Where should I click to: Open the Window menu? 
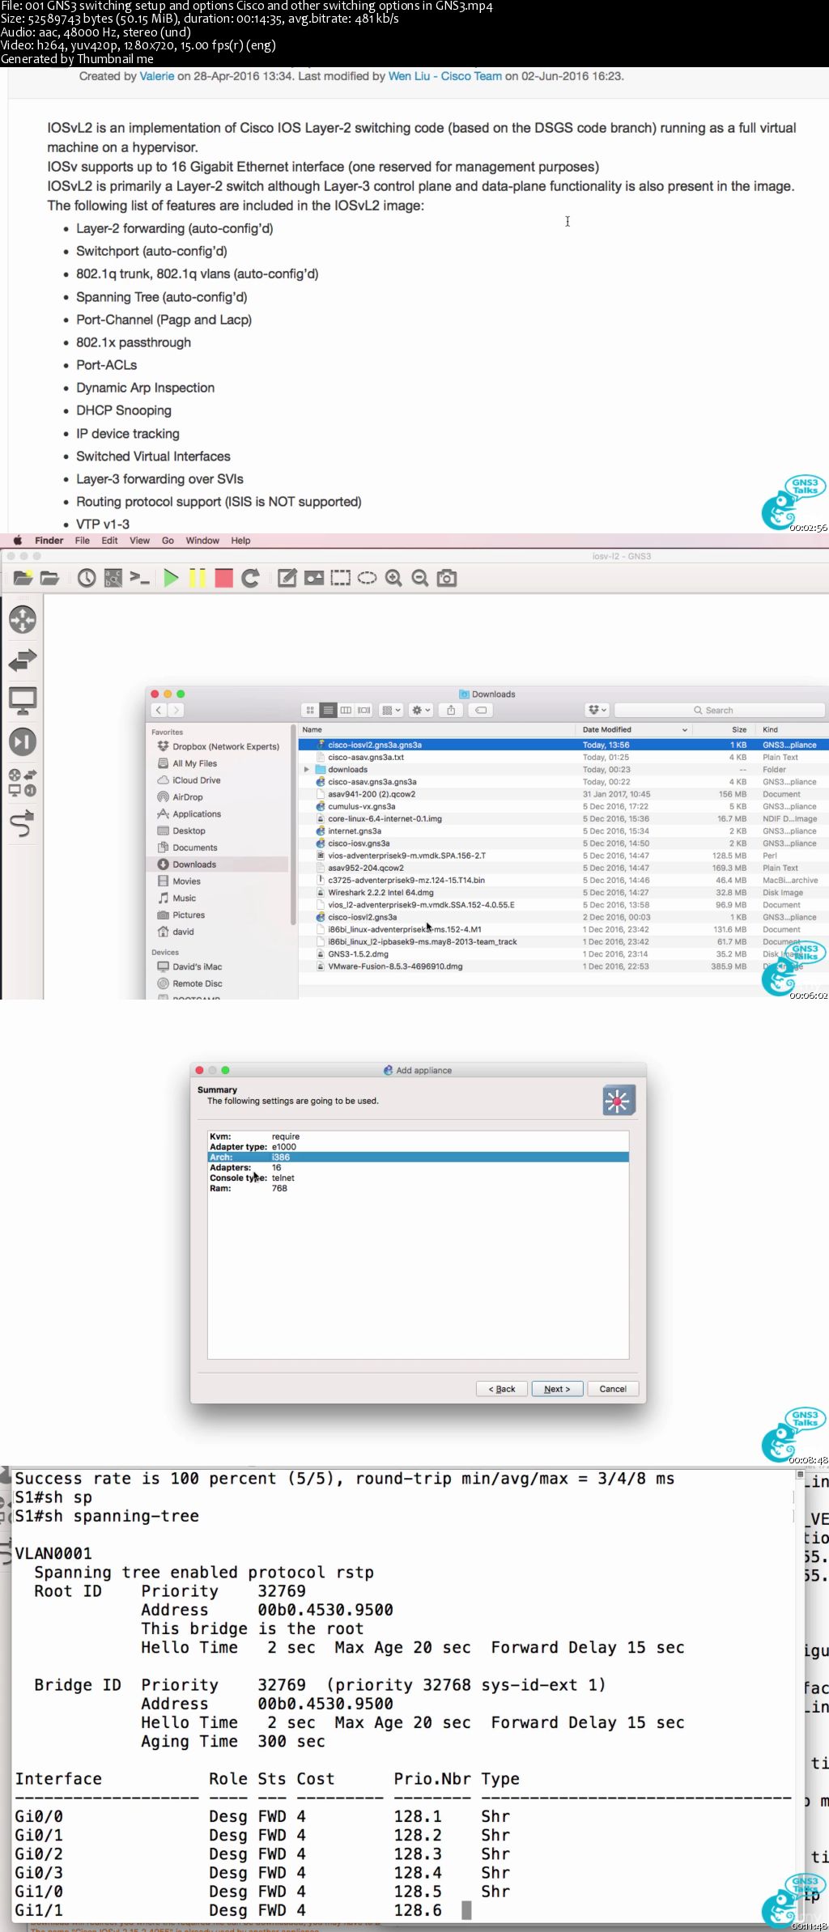pos(202,541)
